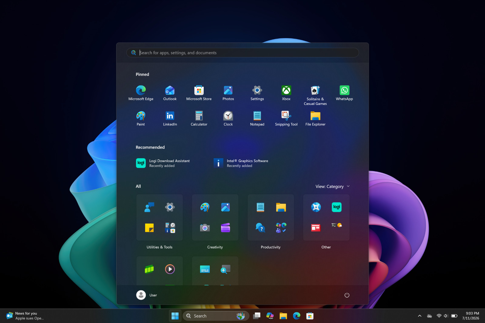This screenshot has height=323, width=485.
Task: Open the pinned Paint app
Action: tap(141, 118)
